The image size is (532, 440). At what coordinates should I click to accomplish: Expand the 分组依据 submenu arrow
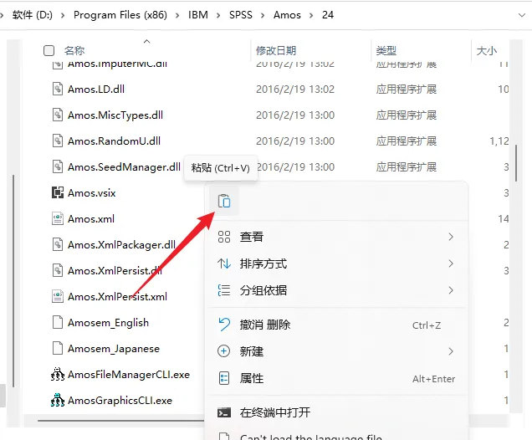tap(451, 290)
